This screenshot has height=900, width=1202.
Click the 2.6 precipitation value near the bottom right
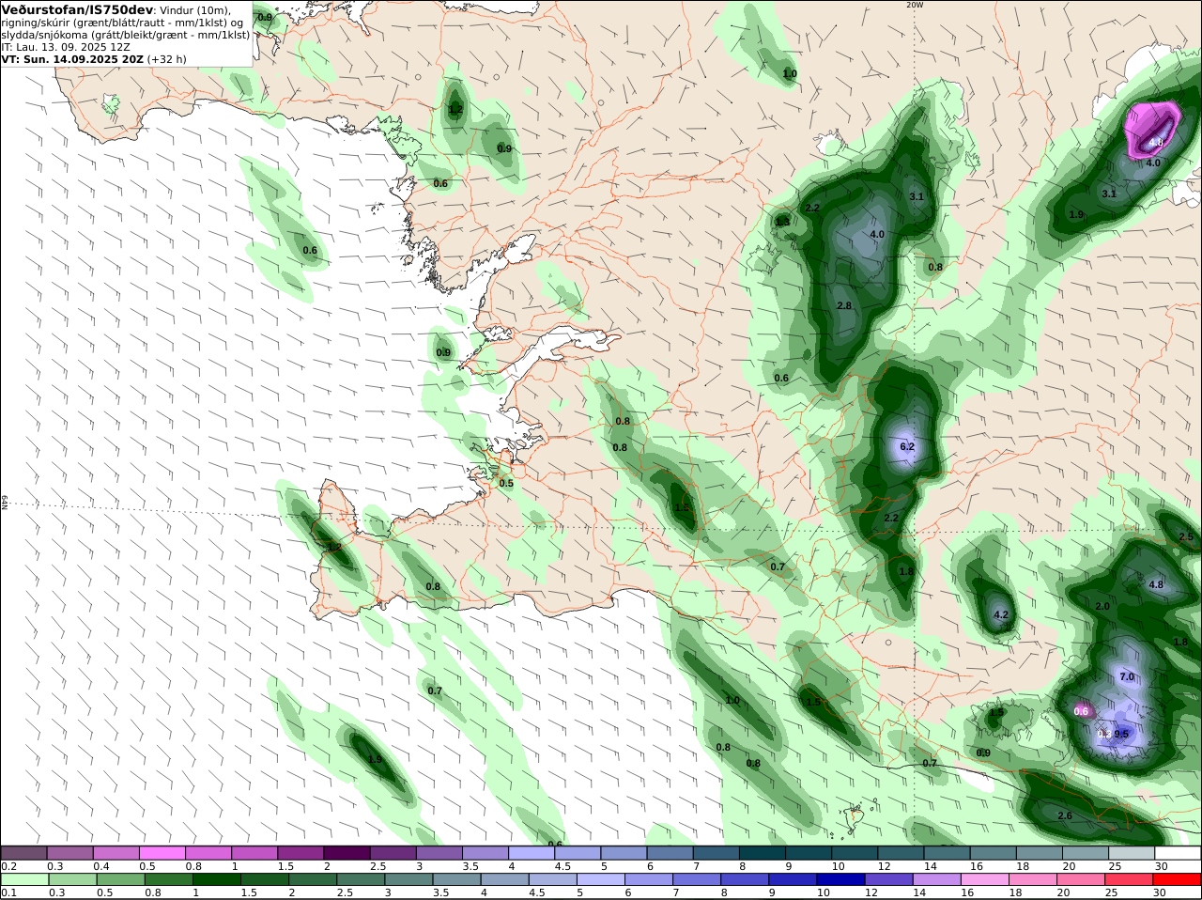pos(1065,815)
